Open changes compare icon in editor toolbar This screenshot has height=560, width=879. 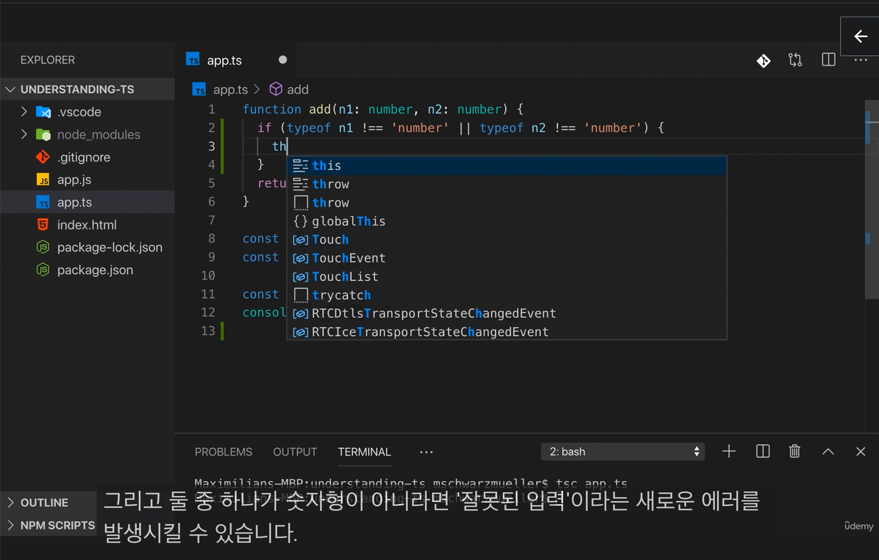[795, 60]
